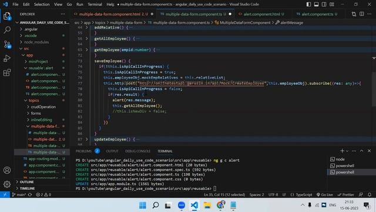Click feedback icon in status bar
The width and height of the screenshot is (376, 212).
361,195
